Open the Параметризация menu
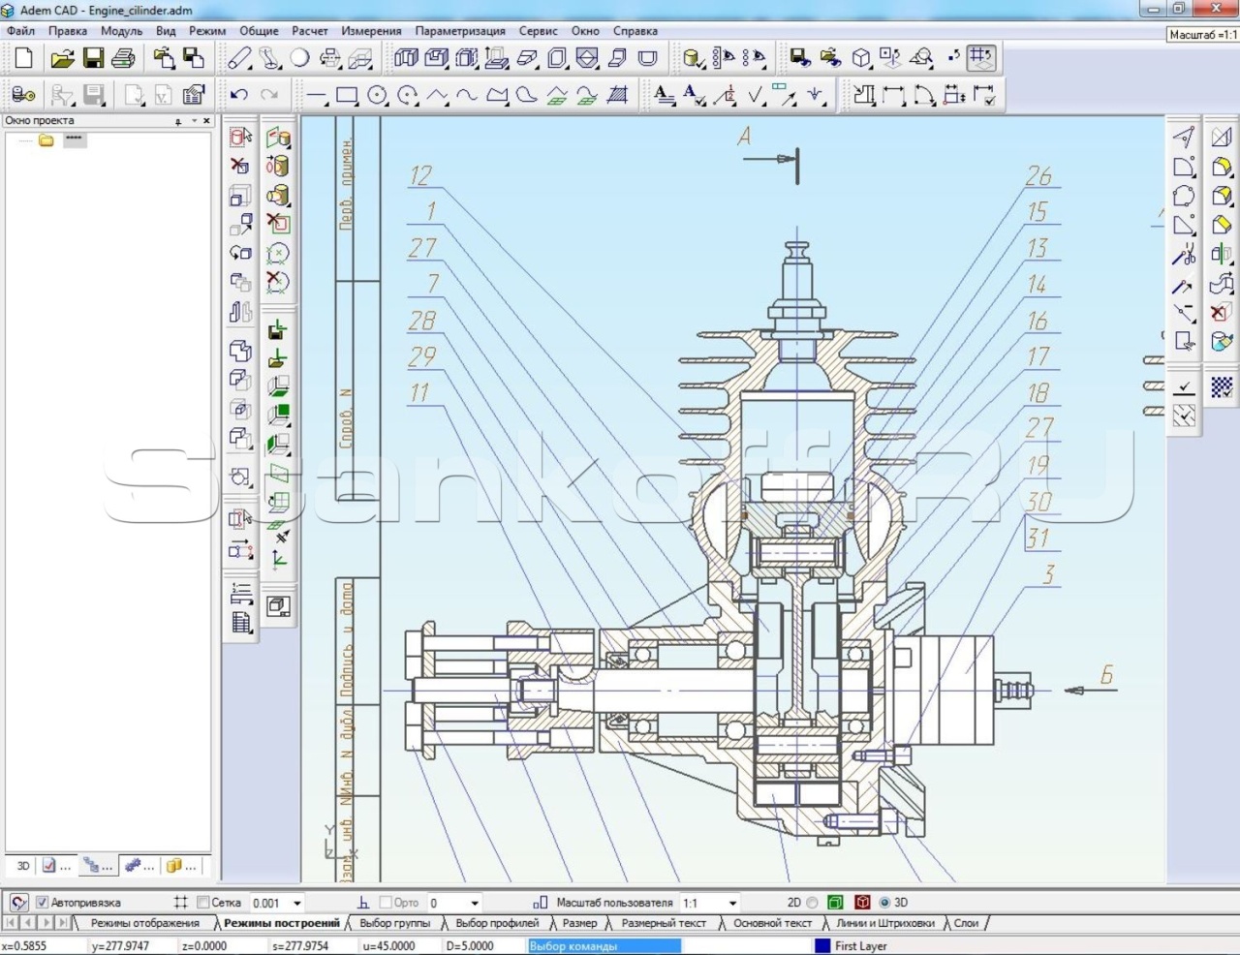The height and width of the screenshot is (955, 1240). [459, 31]
